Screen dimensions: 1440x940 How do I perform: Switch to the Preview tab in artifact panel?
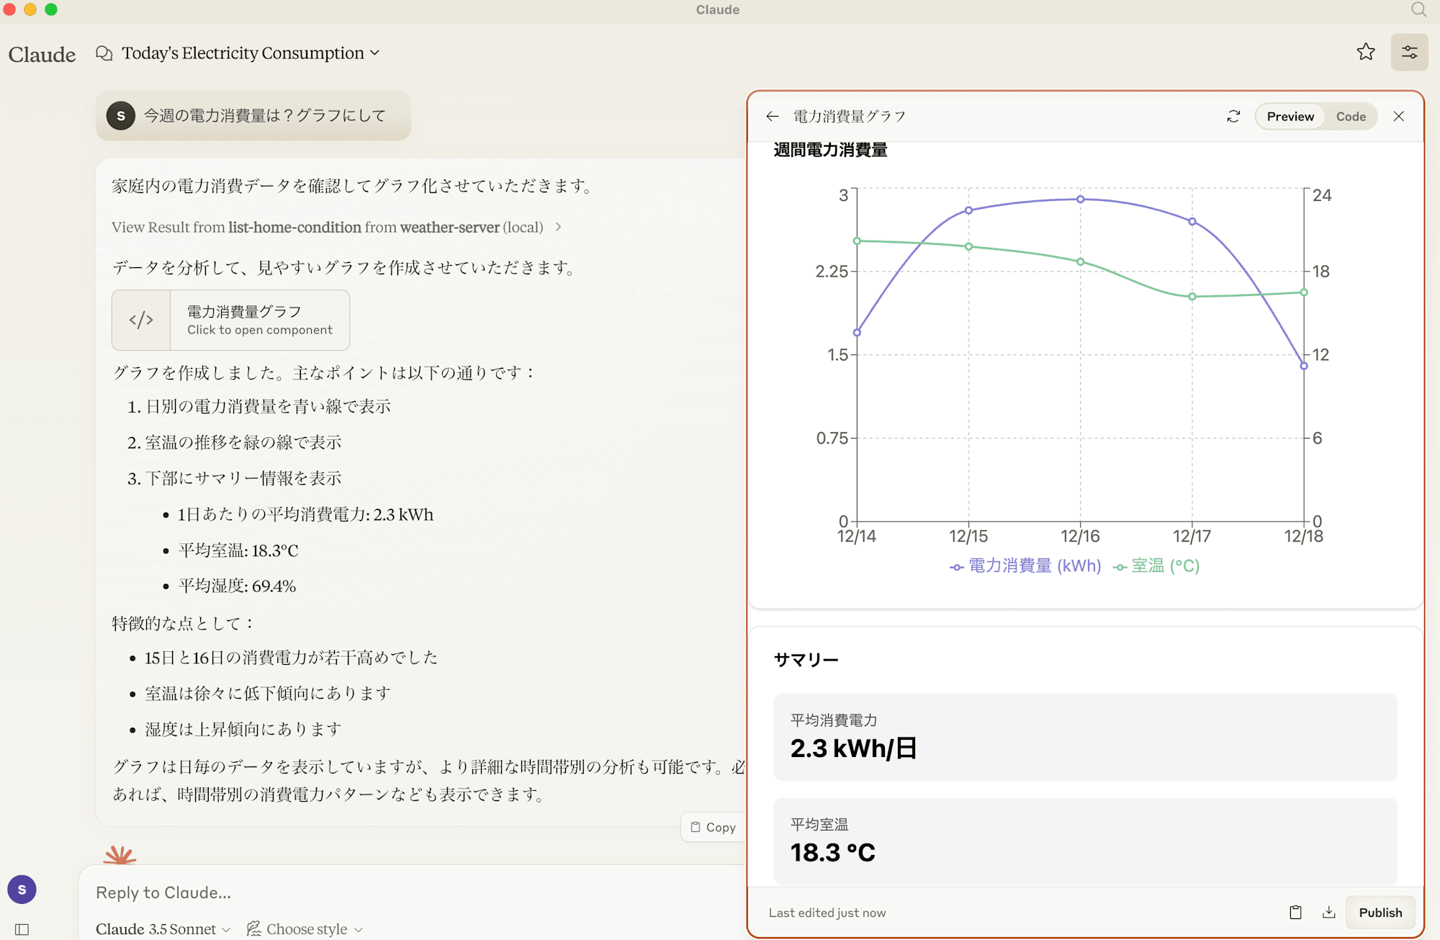click(1290, 117)
